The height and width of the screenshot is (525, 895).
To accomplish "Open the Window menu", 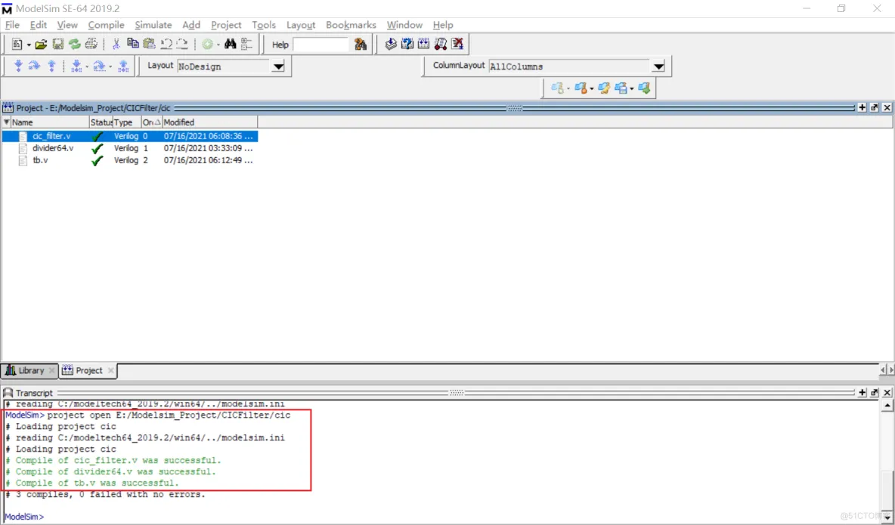I will point(404,25).
